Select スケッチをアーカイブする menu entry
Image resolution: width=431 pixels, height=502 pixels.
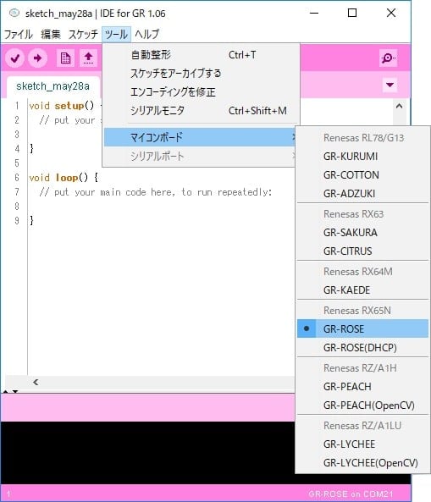[201, 74]
